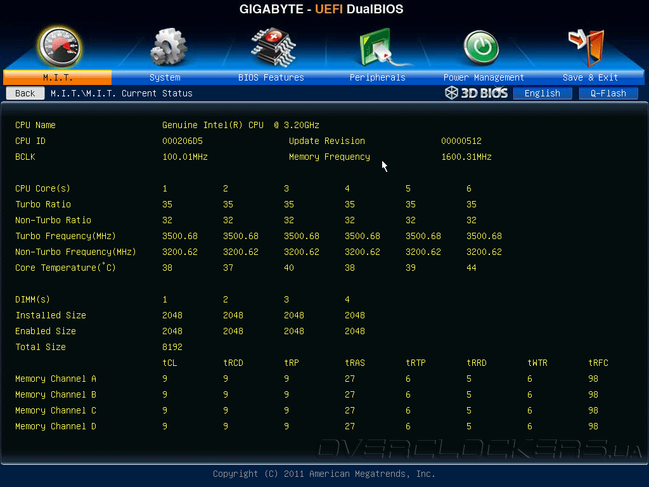649x487 pixels.
Task: Select the core temperature value 37
Action: click(228, 268)
